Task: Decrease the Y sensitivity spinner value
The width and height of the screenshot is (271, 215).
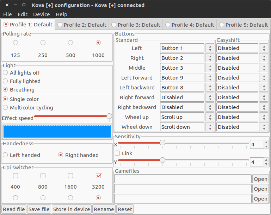Action: click(266, 164)
